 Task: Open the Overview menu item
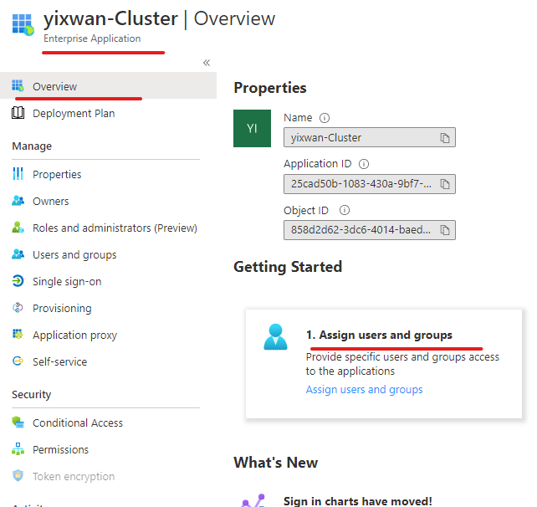point(108,85)
